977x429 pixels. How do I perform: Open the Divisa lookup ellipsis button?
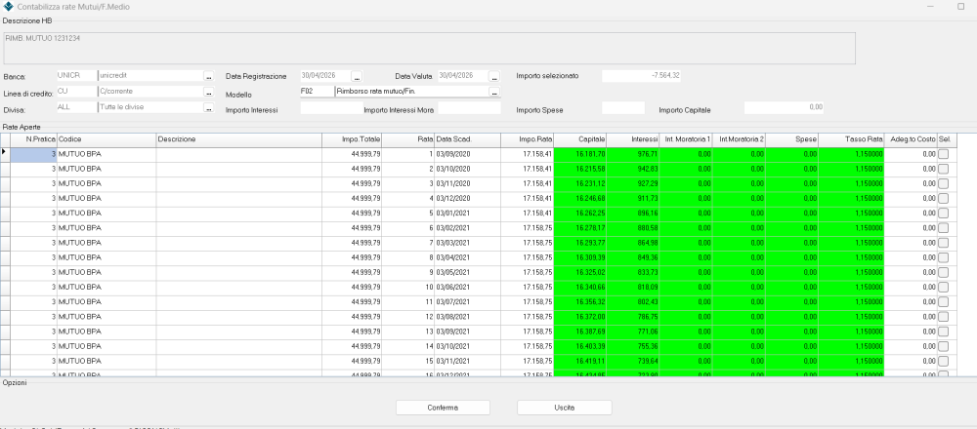(x=209, y=107)
